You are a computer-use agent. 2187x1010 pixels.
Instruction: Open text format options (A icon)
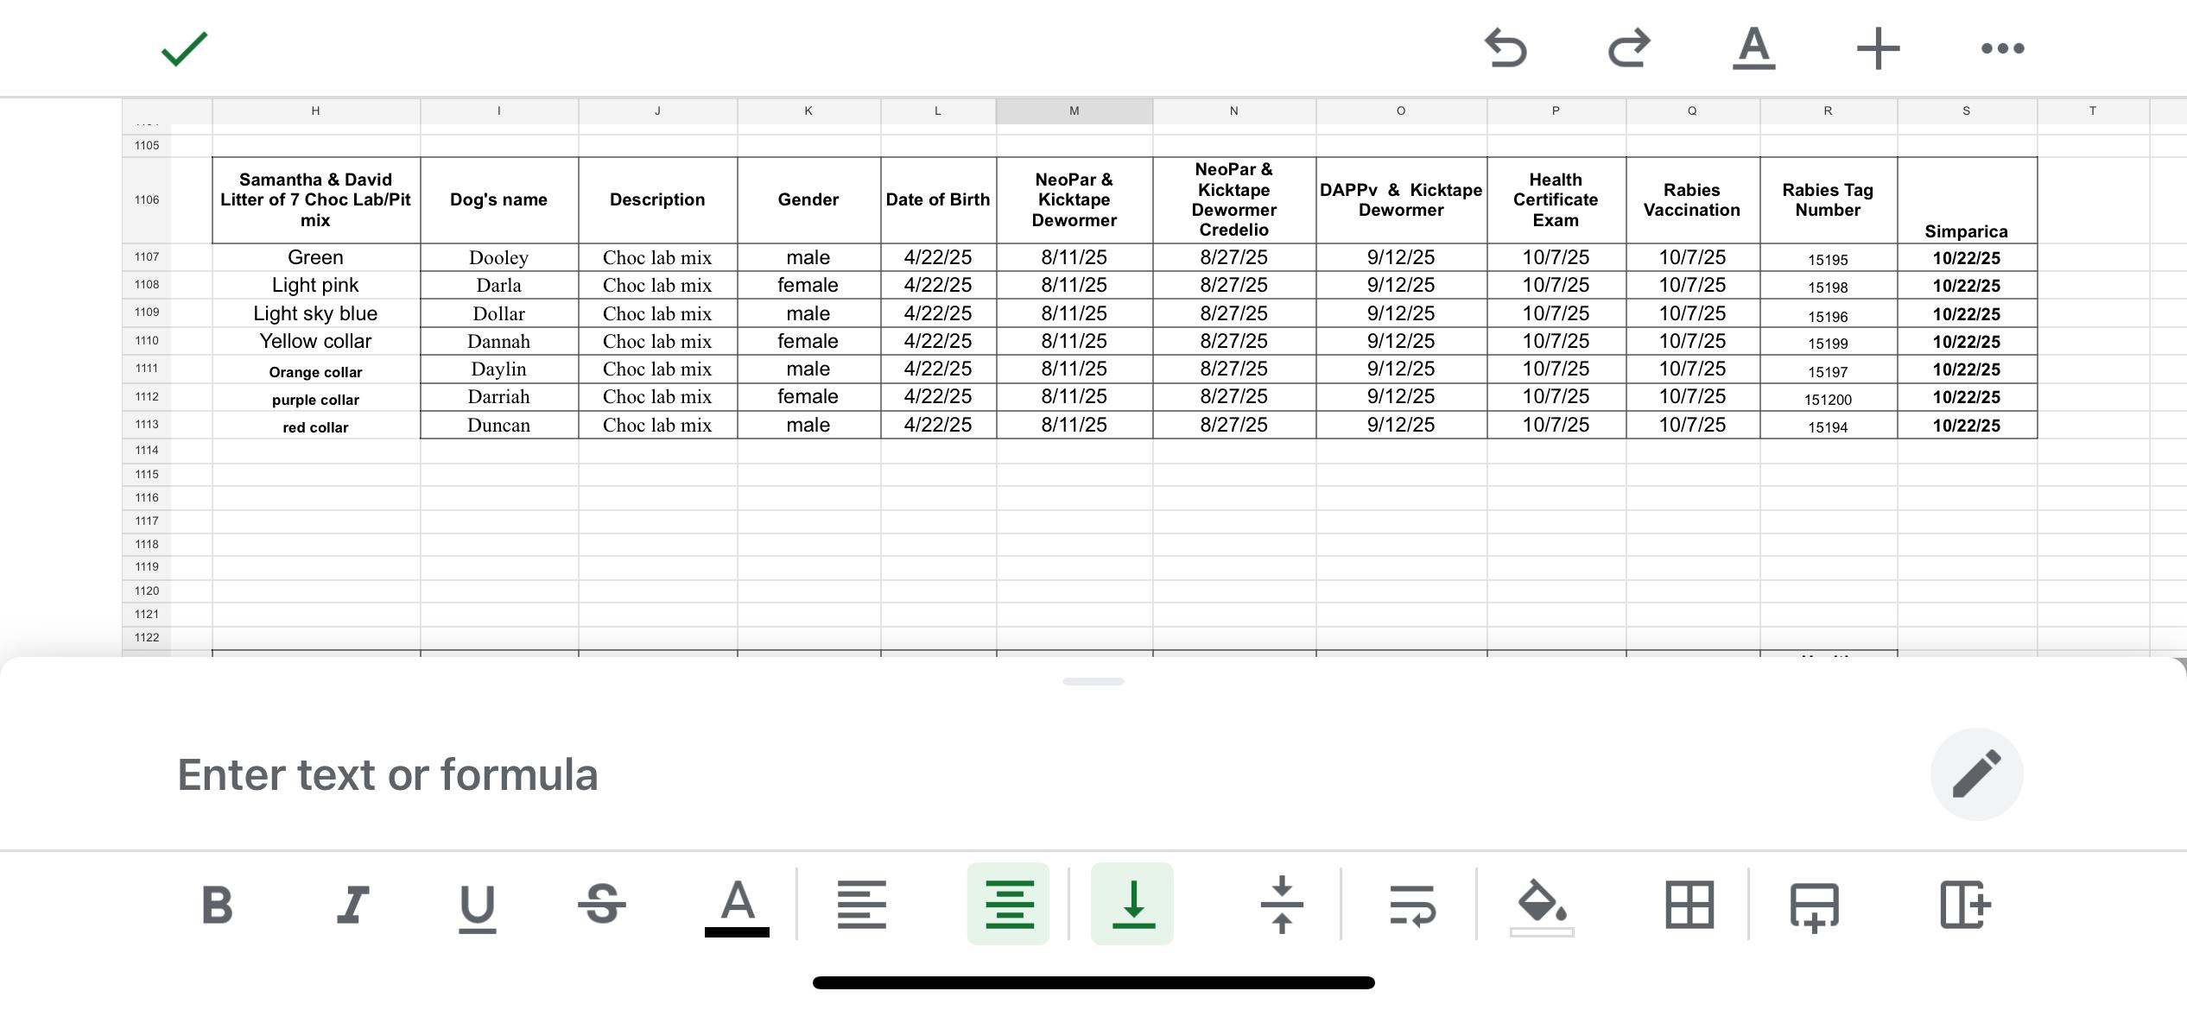[x=1753, y=48]
